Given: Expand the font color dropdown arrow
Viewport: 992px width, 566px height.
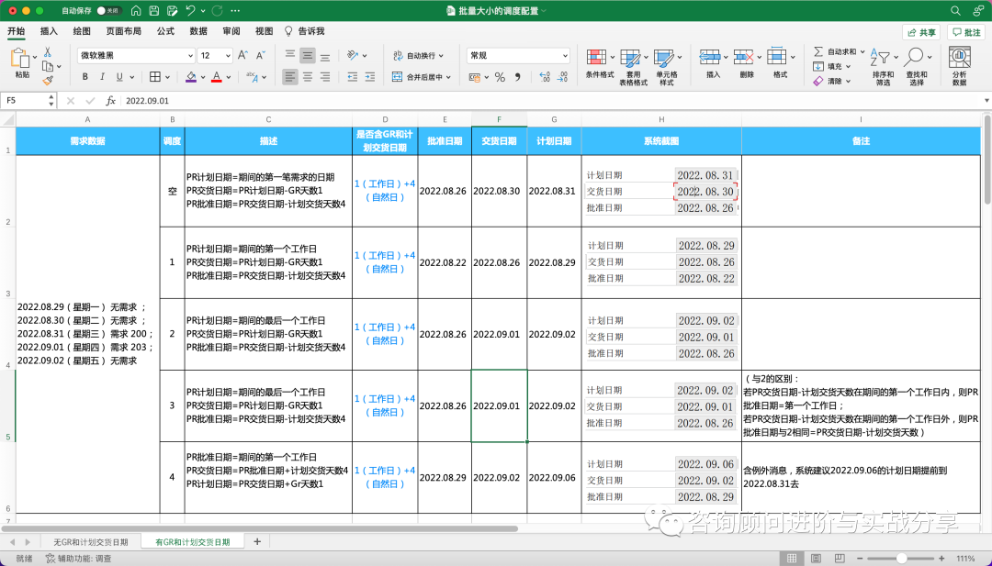Looking at the screenshot, I should click(x=229, y=77).
